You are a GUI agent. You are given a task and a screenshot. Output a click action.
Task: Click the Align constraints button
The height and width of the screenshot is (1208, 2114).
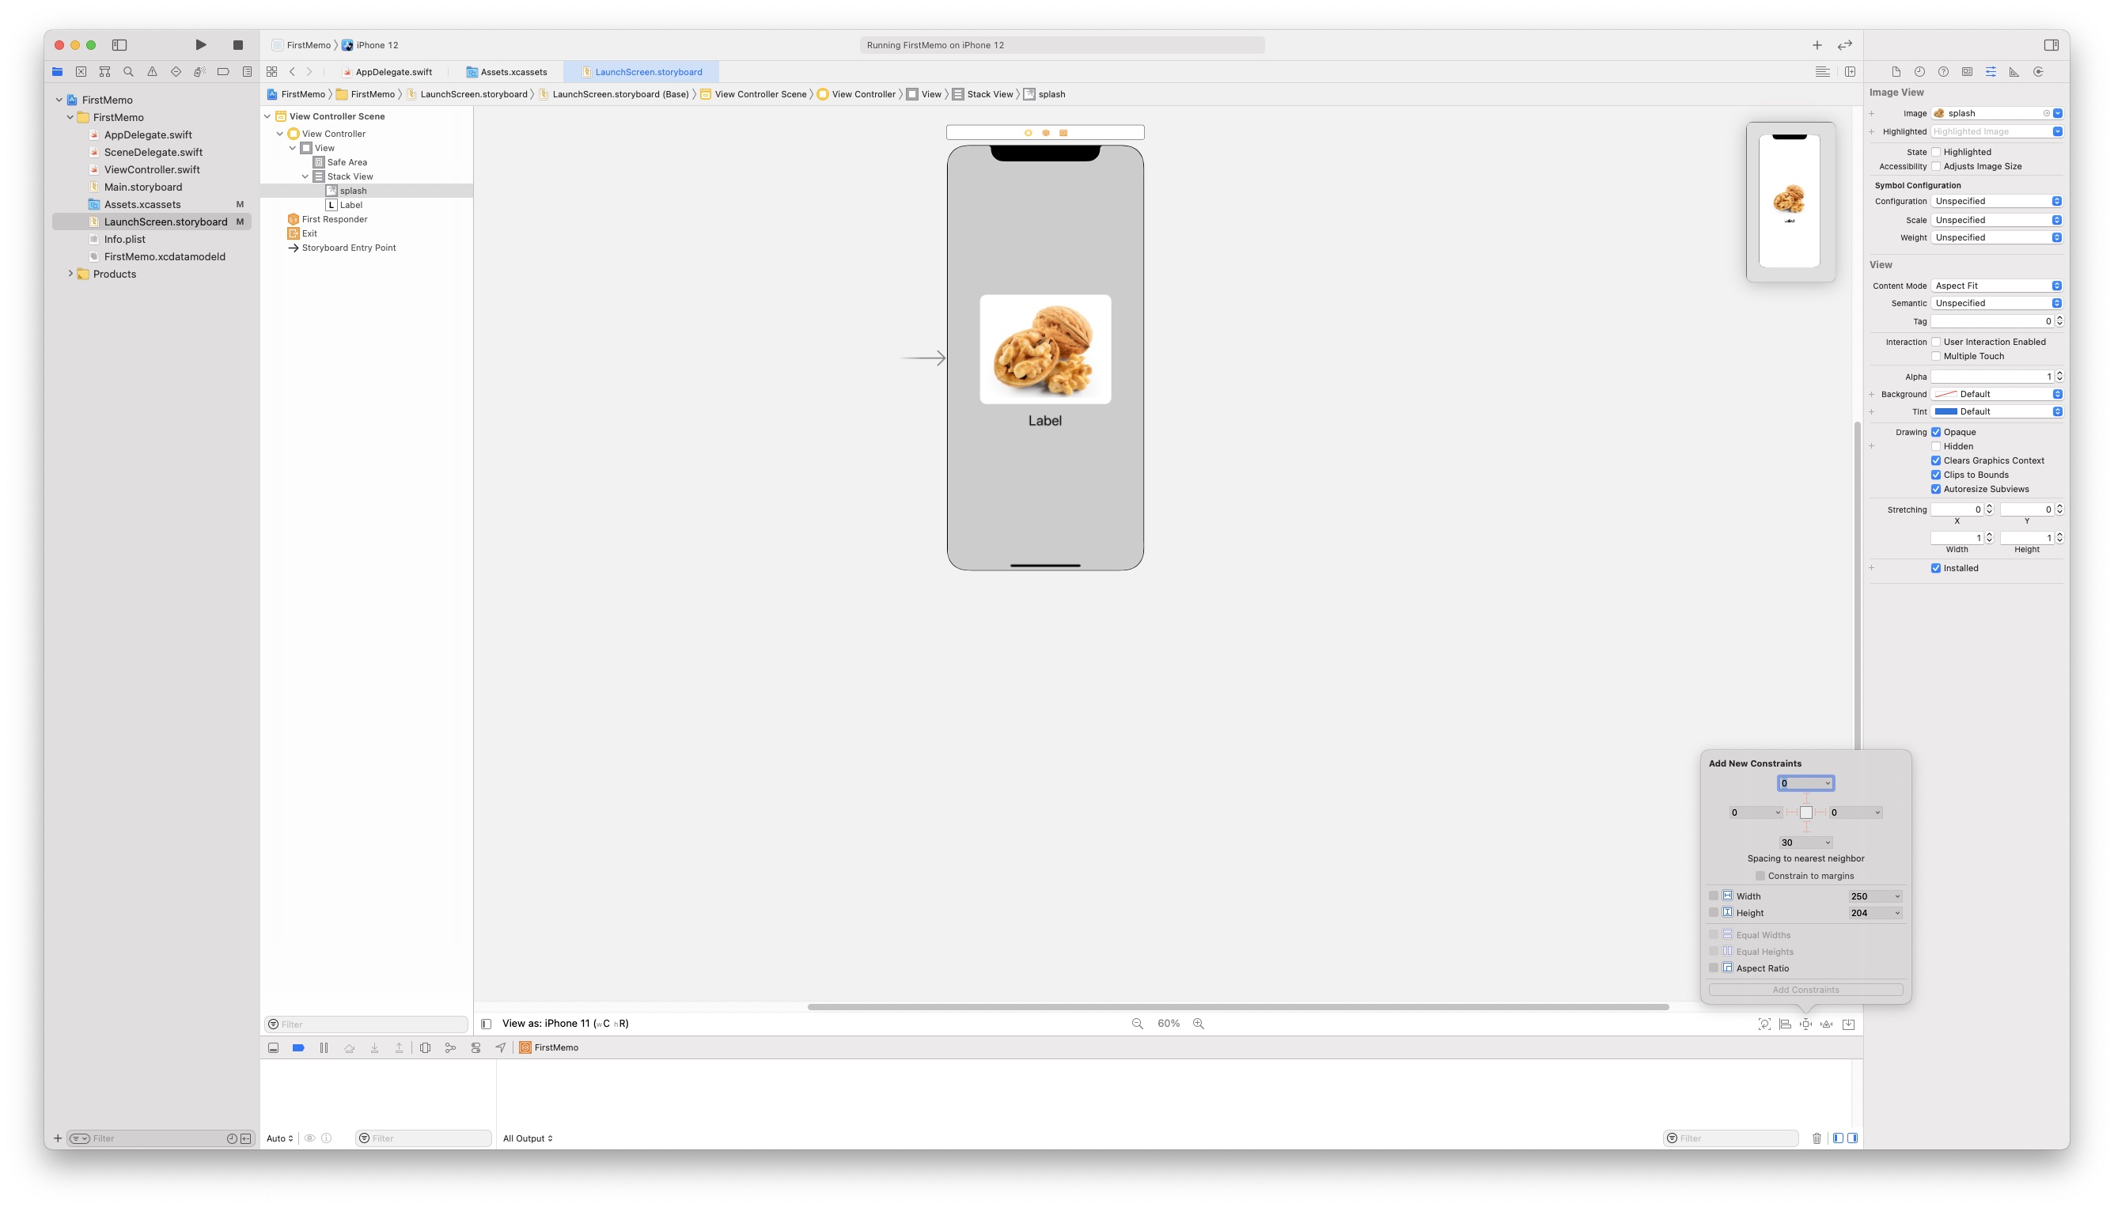[1785, 1024]
